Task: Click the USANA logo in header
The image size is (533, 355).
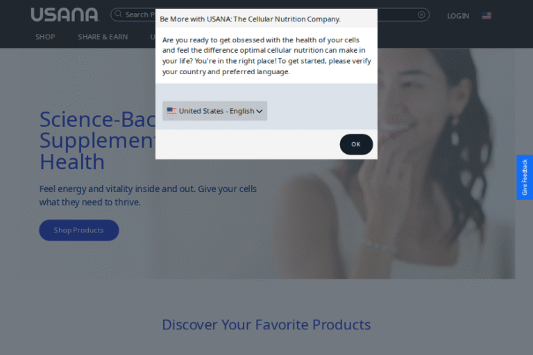Action: pyautogui.click(x=65, y=15)
